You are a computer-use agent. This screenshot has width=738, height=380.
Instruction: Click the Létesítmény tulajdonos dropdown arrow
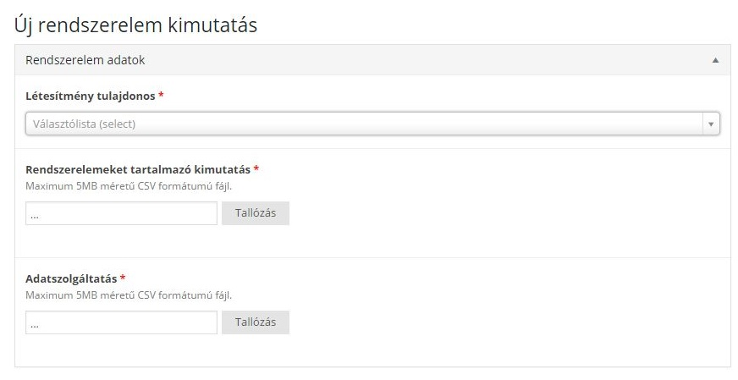click(711, 124)
